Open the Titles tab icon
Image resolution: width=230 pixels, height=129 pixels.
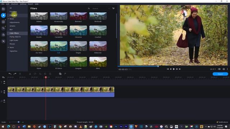(3, 28)
